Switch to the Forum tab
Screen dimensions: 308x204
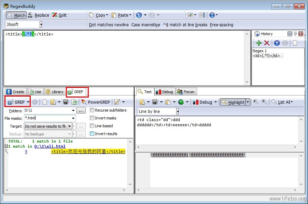click(x=186, y=92)
